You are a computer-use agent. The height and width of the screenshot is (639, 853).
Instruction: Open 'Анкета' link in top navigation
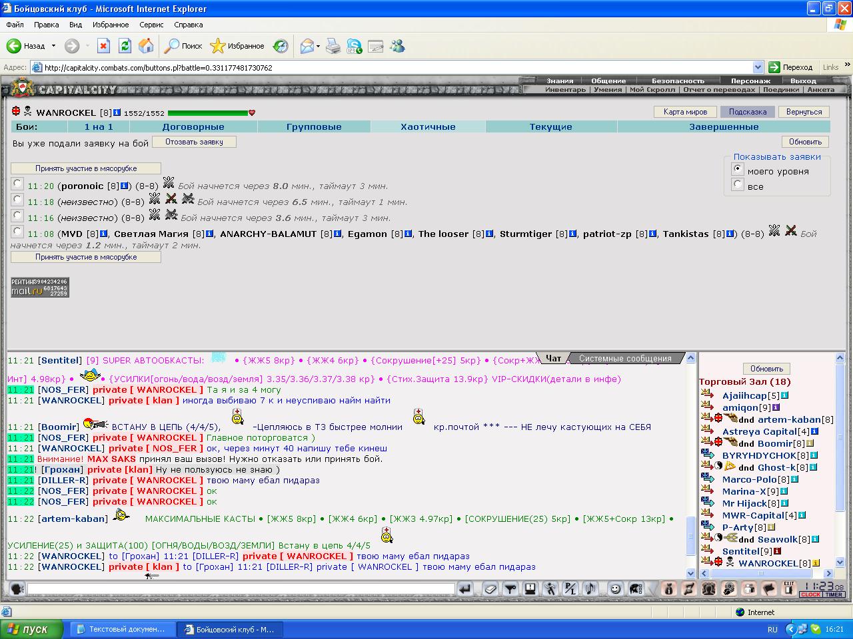click(820, 90)
